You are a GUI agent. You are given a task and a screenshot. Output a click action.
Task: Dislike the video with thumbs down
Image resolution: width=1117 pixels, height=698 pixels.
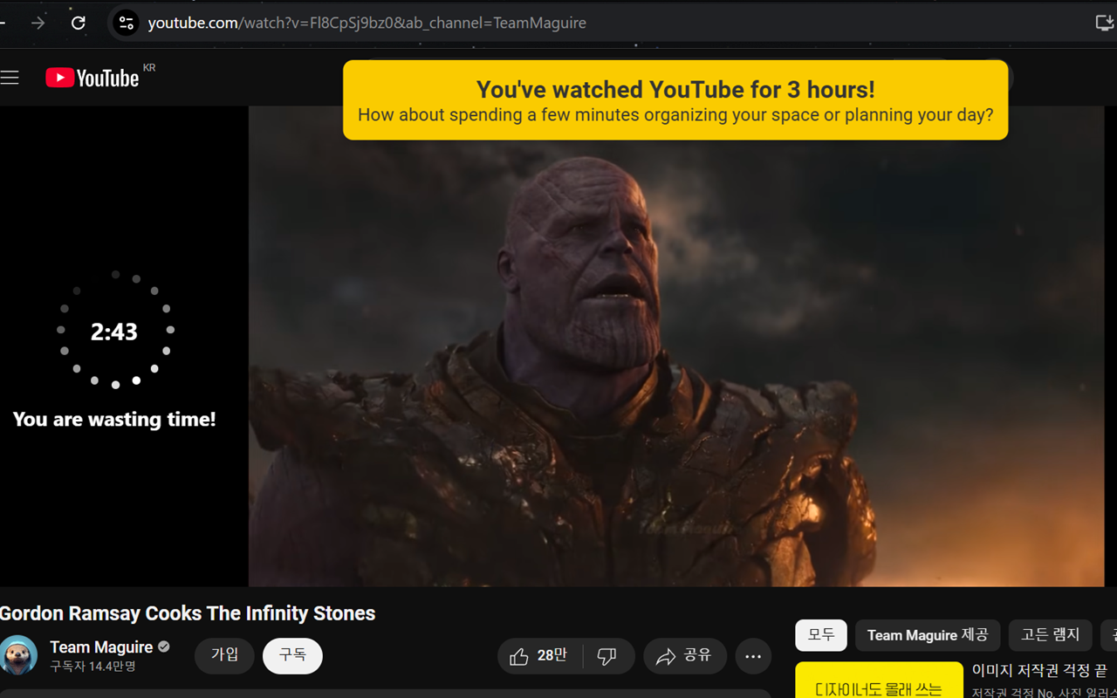click(607, 656)
